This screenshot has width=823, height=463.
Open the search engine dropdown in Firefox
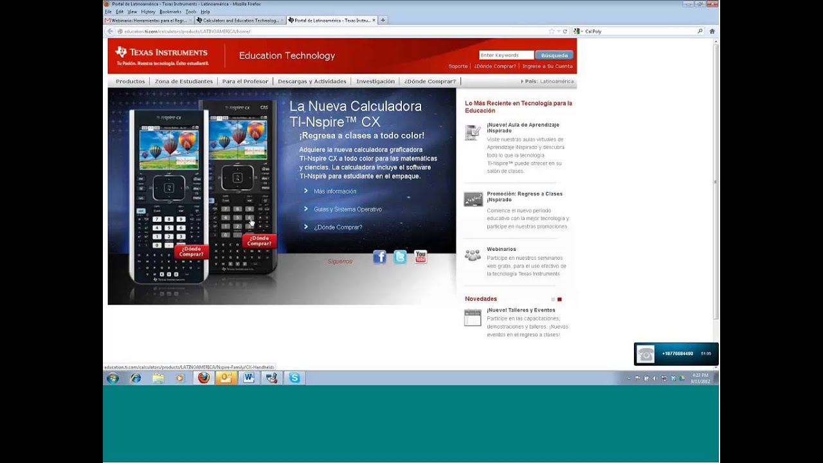[577, 31]
